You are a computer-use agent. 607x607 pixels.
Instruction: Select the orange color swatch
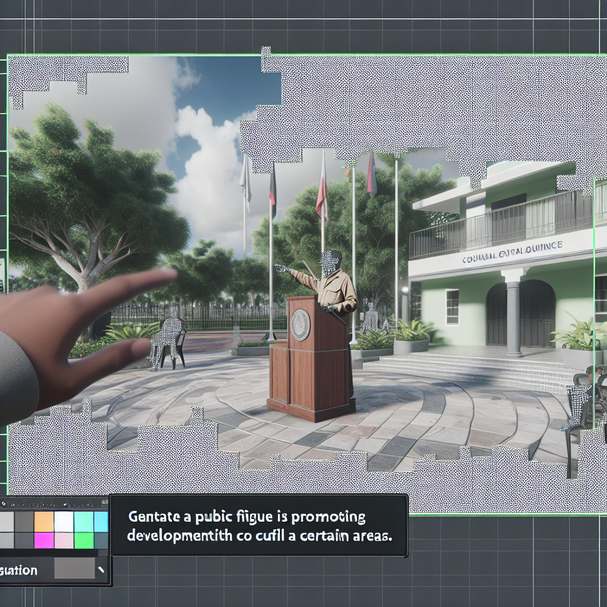click(x=44, y=522)
